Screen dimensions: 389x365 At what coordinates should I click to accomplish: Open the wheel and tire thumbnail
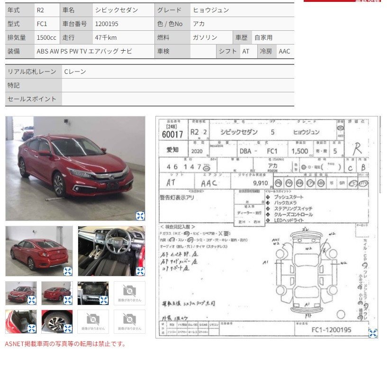[57, 321]
